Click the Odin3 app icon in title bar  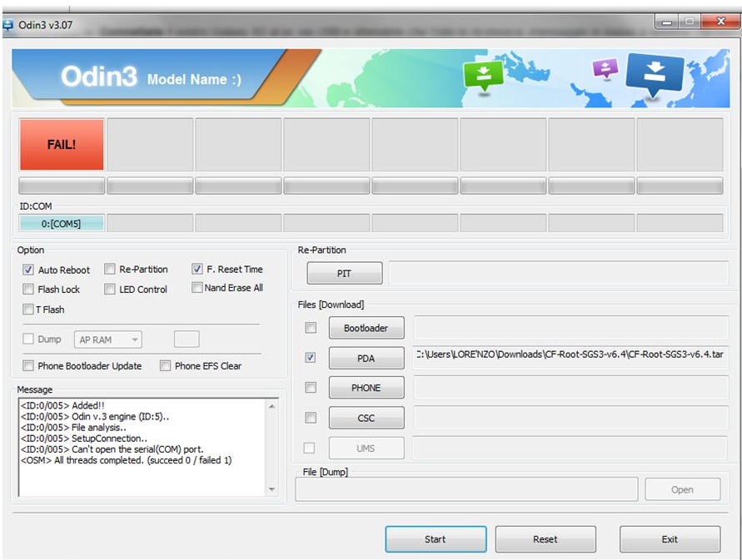pyautogui.click(x=7, y=25)
